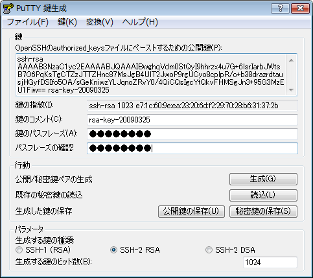The height and width of the screenshot is (278, 313).
Task: Click the OpenSSH authorized_keys public key label
Action: [x=119, y=48]
